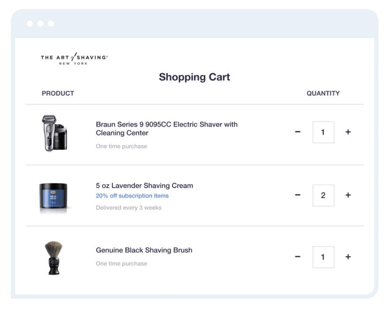Open The Art of Shaving logo
The width and height of the screenshot is (392, 311).
[74, 59]
